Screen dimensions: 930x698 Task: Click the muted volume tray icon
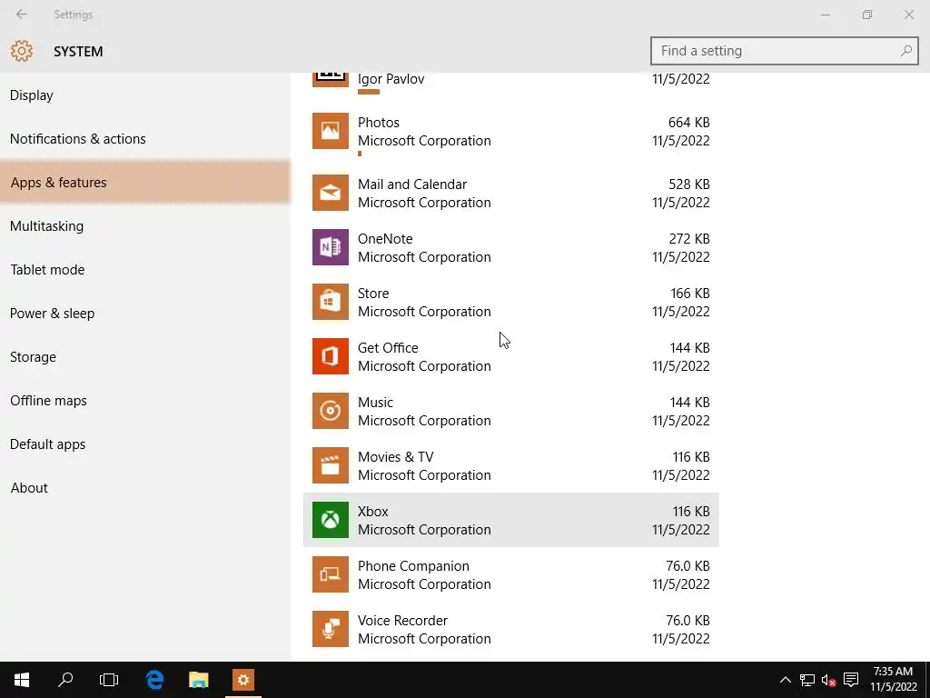coord(828,680)
